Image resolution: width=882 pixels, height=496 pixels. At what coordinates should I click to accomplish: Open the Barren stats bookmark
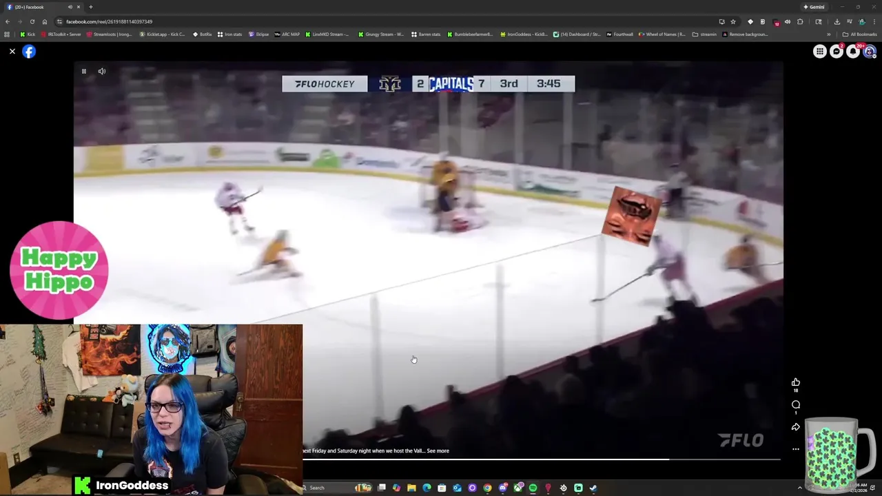[426, 34]
